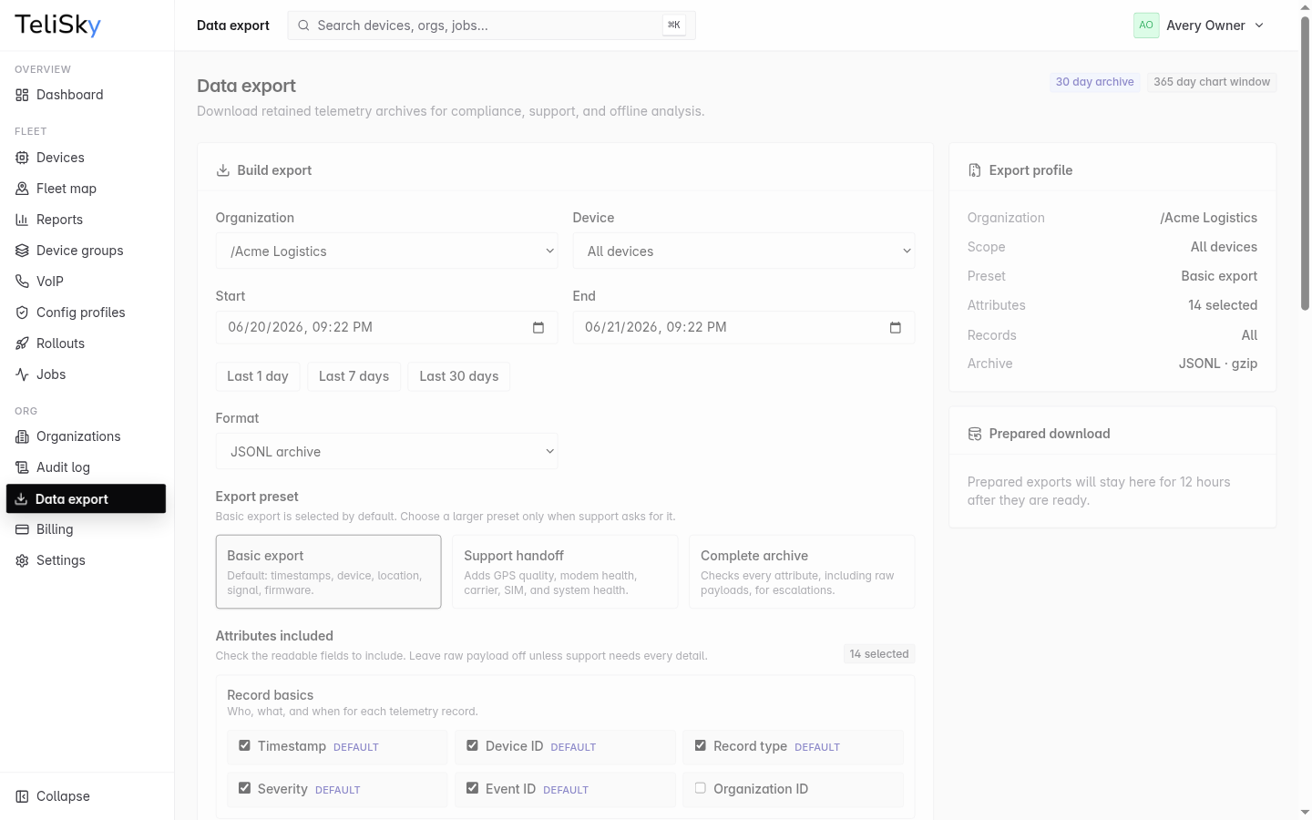Click the 30 day archive badge
Viewport: 1312px width, 820px height.
click(x=1095, y=82)
